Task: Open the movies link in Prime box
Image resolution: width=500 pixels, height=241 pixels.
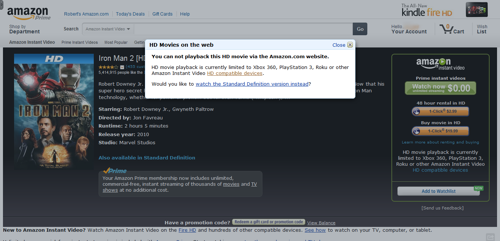Action: pyautogui.click(x=231, y=184)
